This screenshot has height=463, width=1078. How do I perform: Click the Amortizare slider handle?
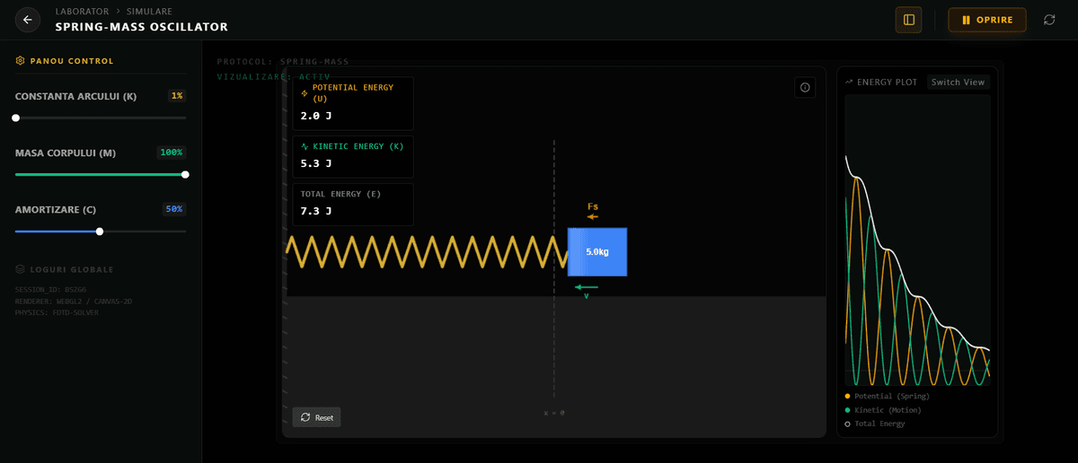tap(100, 231)
